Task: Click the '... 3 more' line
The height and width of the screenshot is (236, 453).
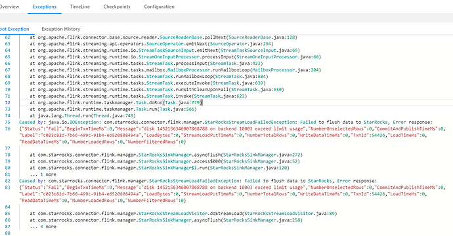Action: coord(43,227)
